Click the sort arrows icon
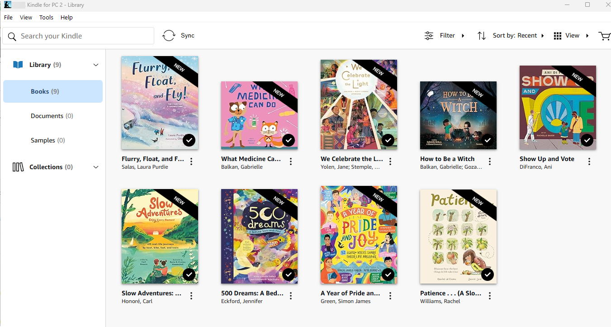Viewport: 611px width, 327px height. pyautogui.click(x=482, y=36)
